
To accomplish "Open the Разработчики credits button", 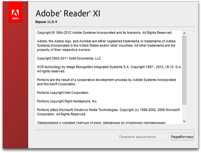I will tap(182, 137).
